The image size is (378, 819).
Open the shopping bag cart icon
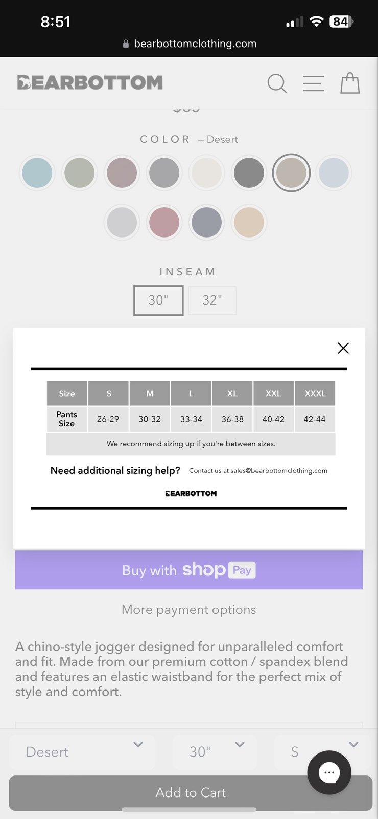point(350,83)
